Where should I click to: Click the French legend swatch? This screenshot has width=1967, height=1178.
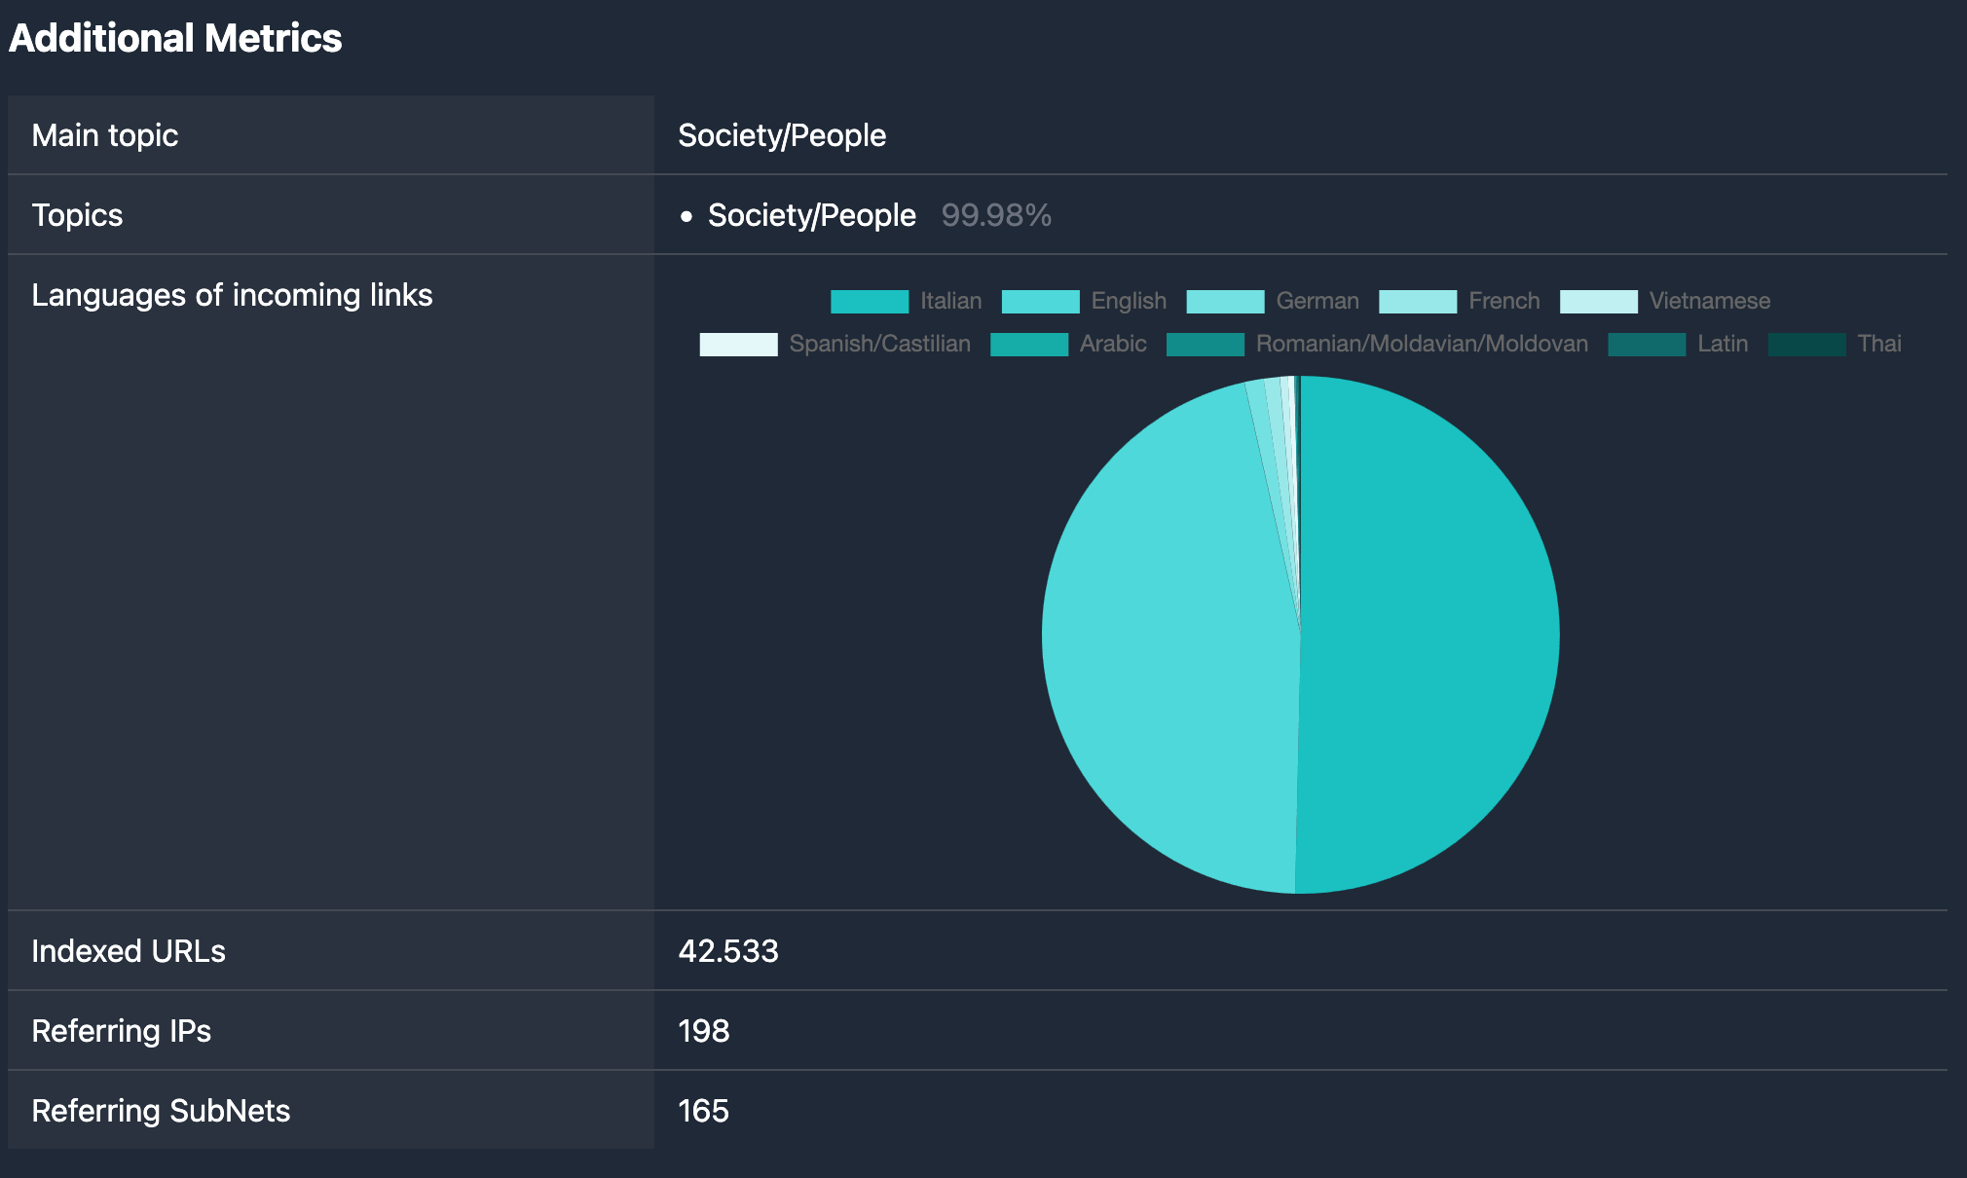coord(1417,301)
